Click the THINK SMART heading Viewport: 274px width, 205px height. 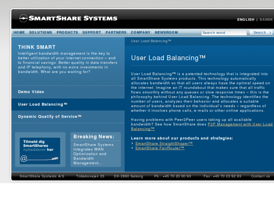37,47
